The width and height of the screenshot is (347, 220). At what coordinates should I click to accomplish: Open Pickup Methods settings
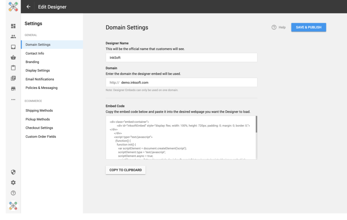[x=38, y=119]
